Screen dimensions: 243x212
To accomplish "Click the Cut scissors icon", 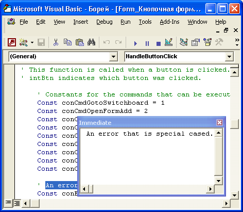I will (x=56, y=42).
